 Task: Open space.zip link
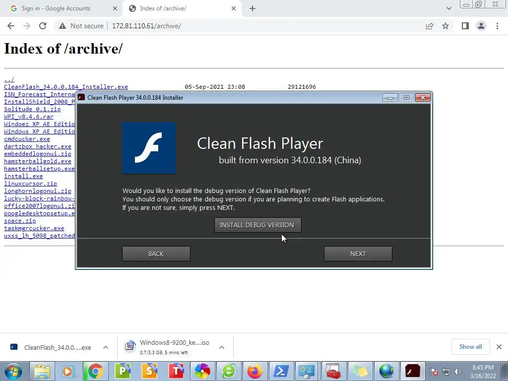[x=20, y=221]
